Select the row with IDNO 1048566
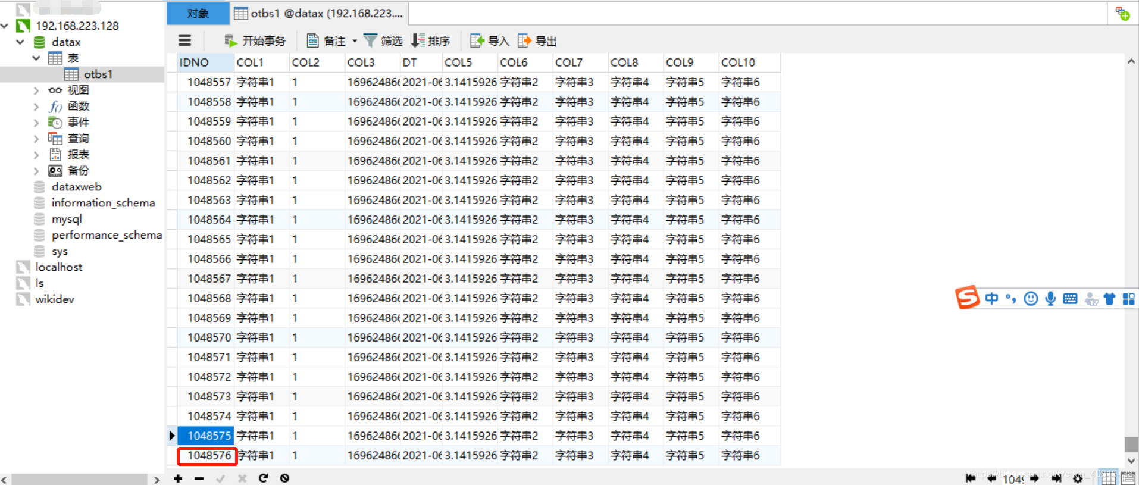 click(478, 259)
